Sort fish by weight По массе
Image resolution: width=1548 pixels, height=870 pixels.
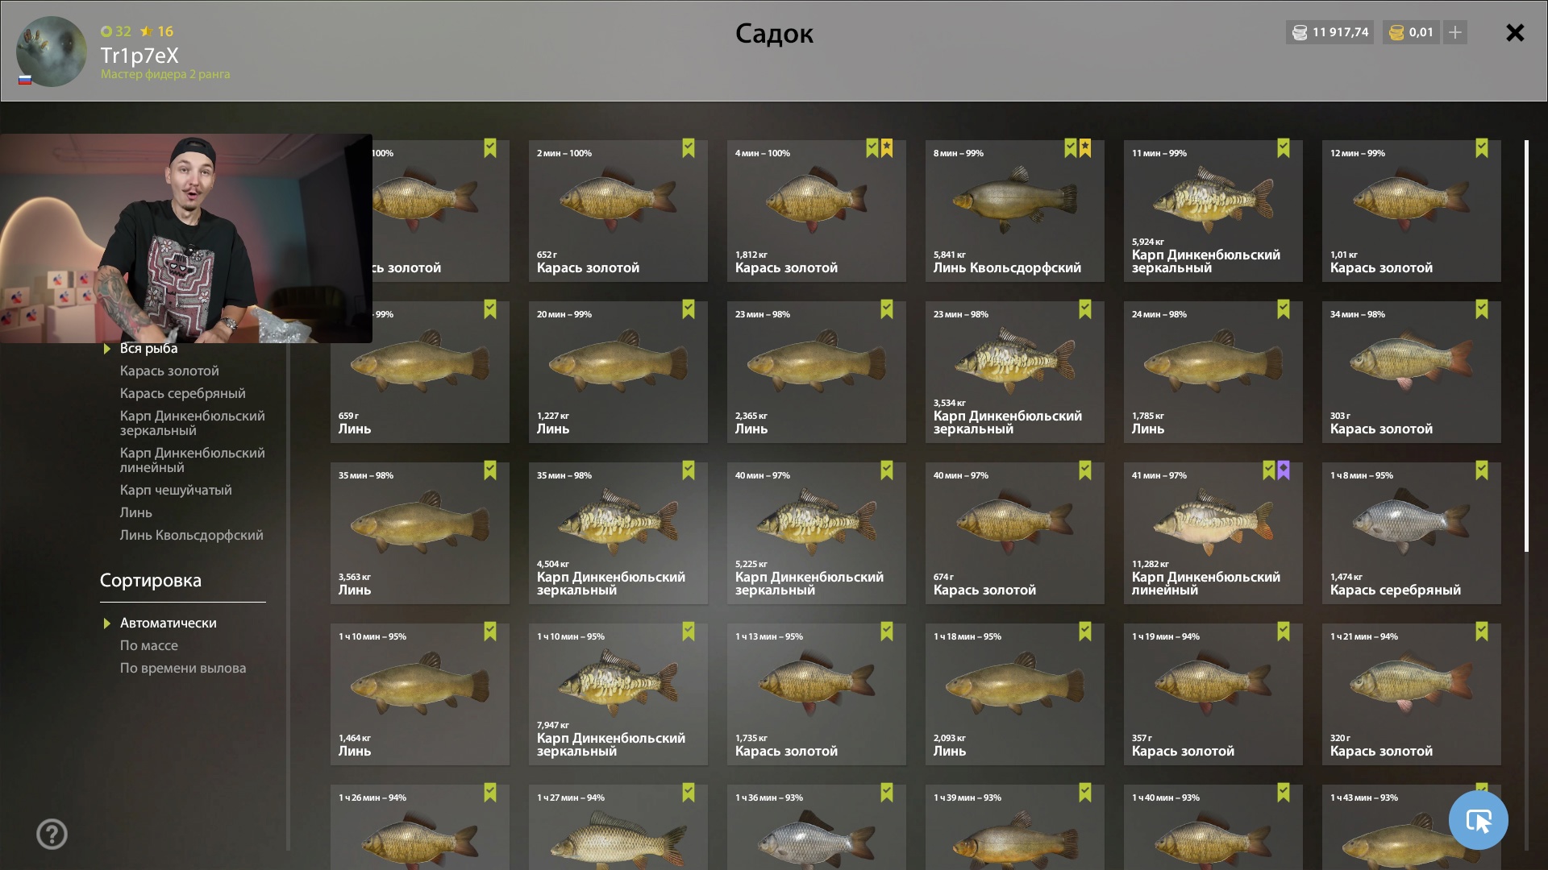(149, 645)
